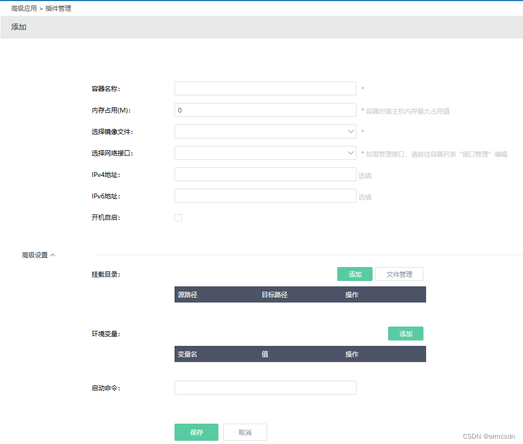
Task: Click the 保存 button
Action: (196, 432)
